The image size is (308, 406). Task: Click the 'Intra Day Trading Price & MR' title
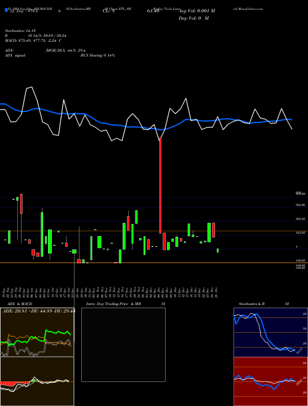point(113,304)
